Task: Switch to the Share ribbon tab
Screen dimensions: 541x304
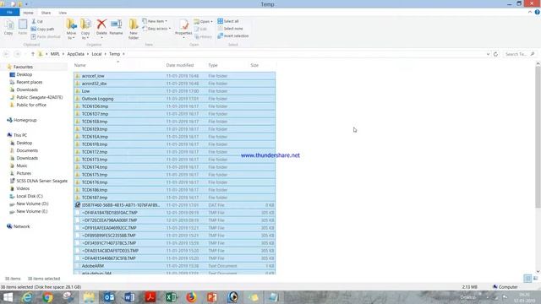Action: click(x=46, y=13)
